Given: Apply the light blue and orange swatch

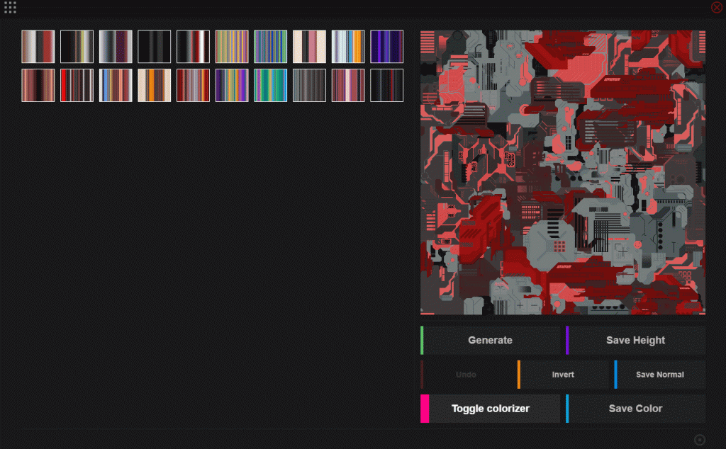Looking at the screenshot, I should (348, 47).
